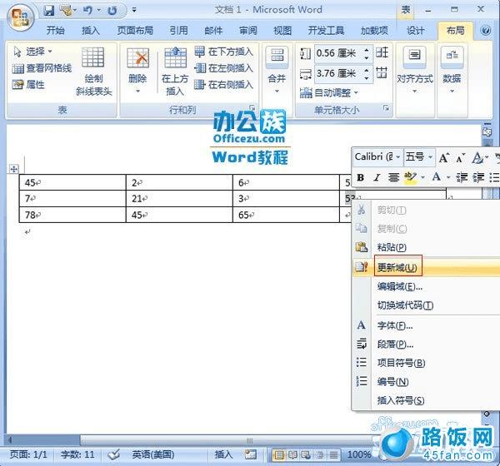Insert column to left (在左侧插入)
The width and height of the screenshot is (500, 466).
224,68
